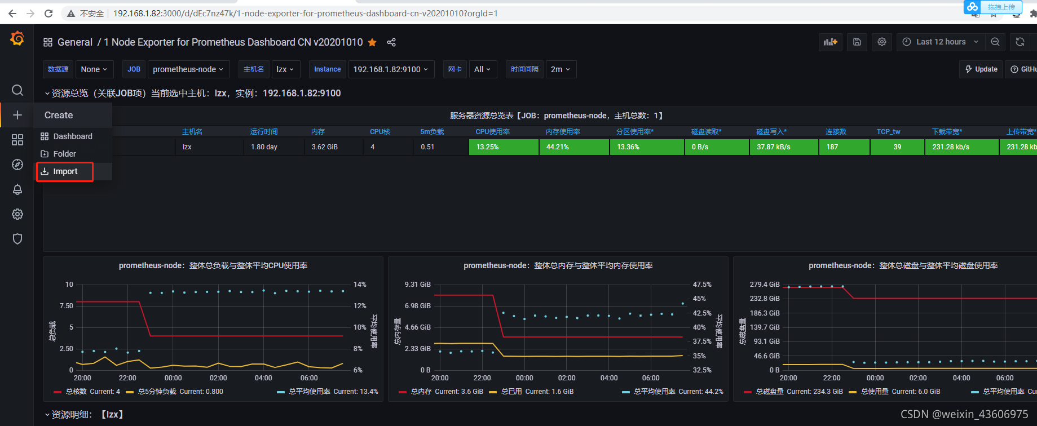Open the 192.168.1.82:9100 instance dropdown
1037x426 pixels.
391,69
